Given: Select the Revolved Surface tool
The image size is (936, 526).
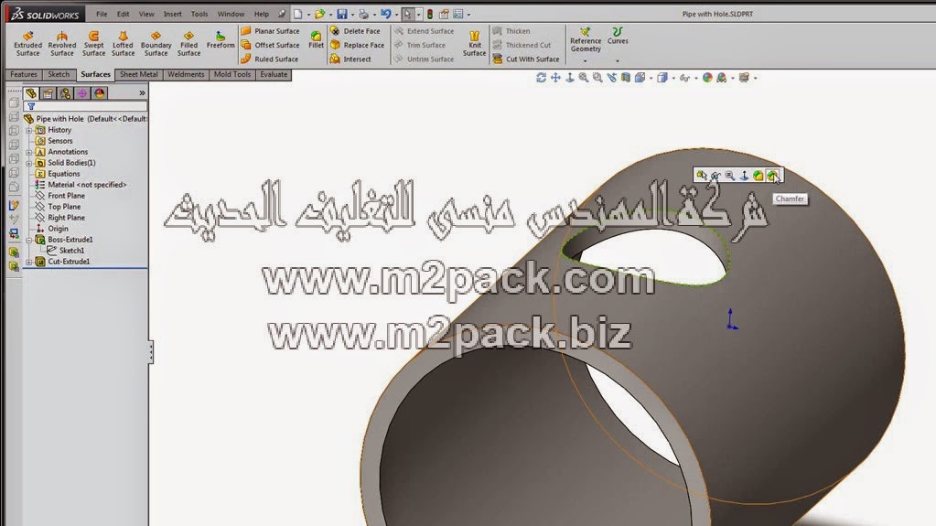Looking at the screenshot, I should 62,44.
